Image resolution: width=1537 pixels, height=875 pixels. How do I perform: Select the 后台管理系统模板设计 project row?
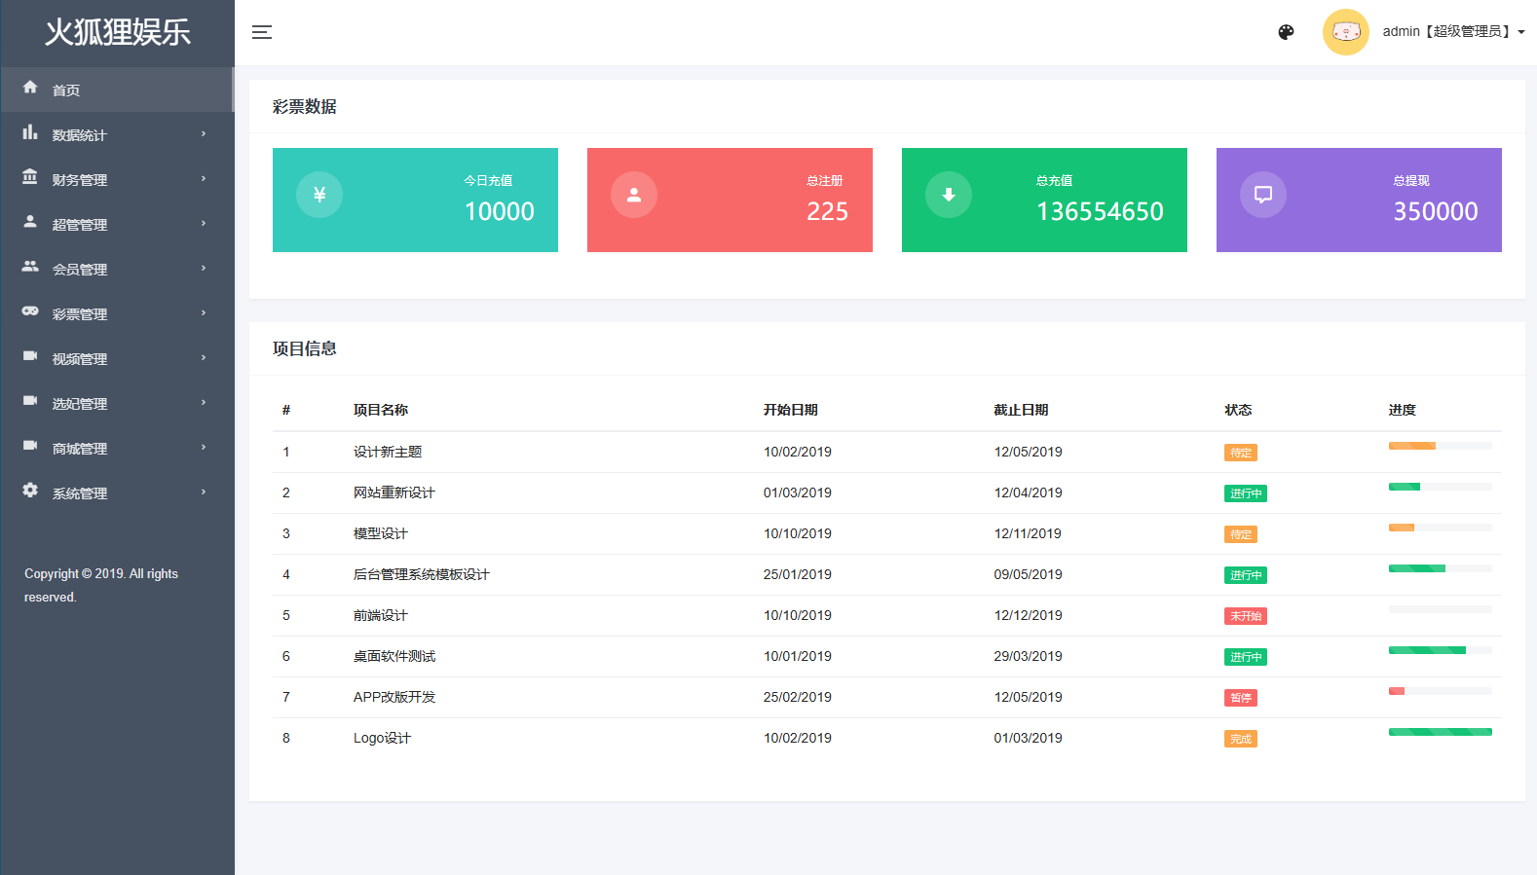pos(887,575)
